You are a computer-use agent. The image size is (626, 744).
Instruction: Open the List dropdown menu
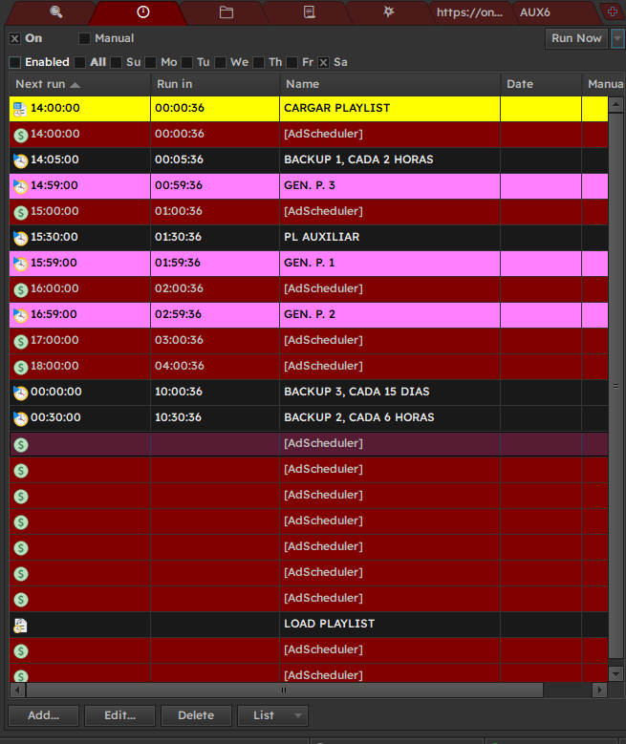(272, 715)
